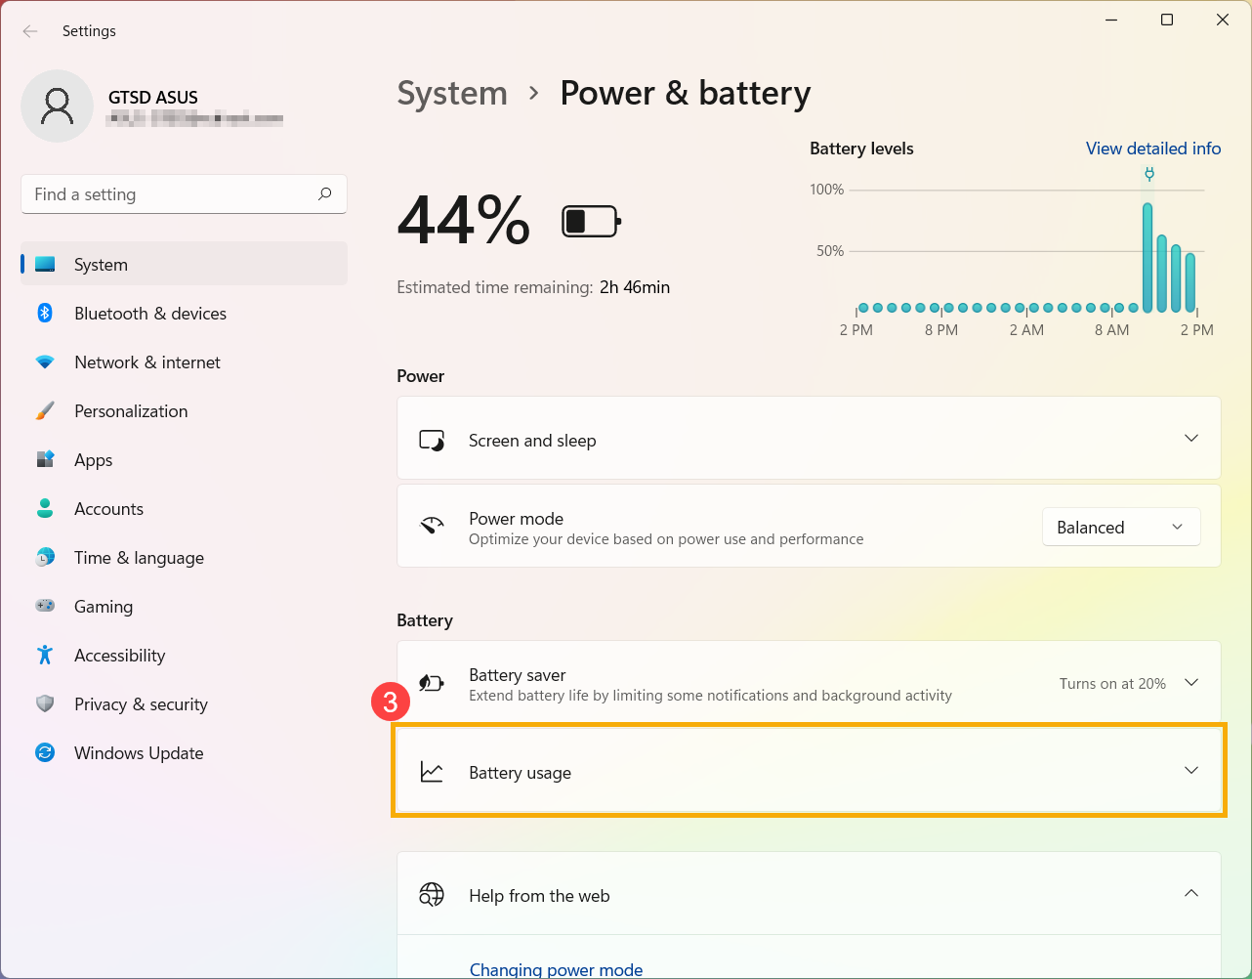Open Accessibility settings

pyautogui.click(x=184, y=655)
